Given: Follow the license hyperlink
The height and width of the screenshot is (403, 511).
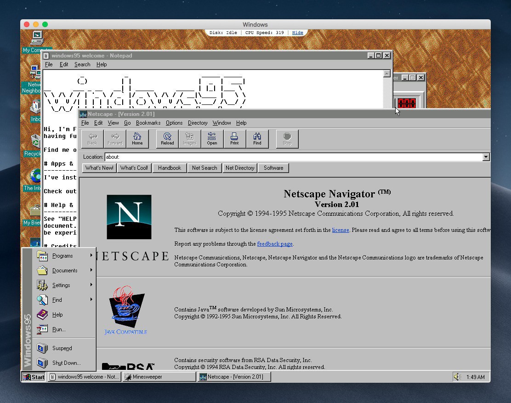Looking at the screenshot, I should [340, 230].
